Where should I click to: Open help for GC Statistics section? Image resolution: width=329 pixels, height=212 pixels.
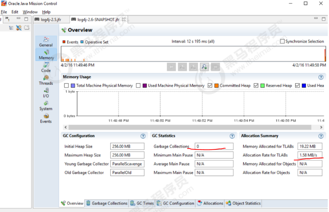point(232,136)
